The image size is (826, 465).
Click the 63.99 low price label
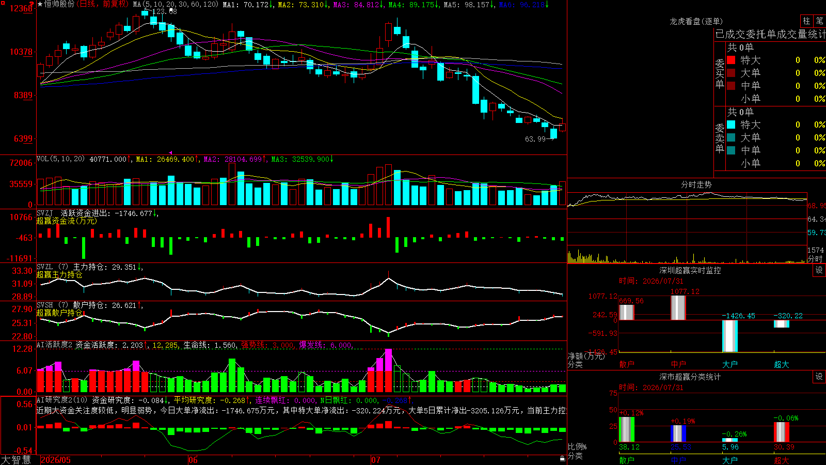click(535, 139)
